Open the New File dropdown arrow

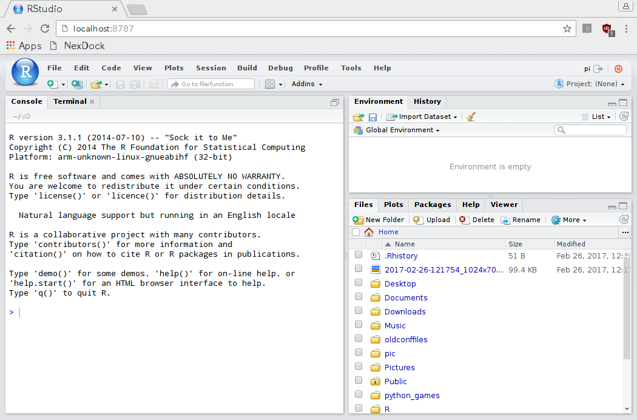[x=63, y=84]
